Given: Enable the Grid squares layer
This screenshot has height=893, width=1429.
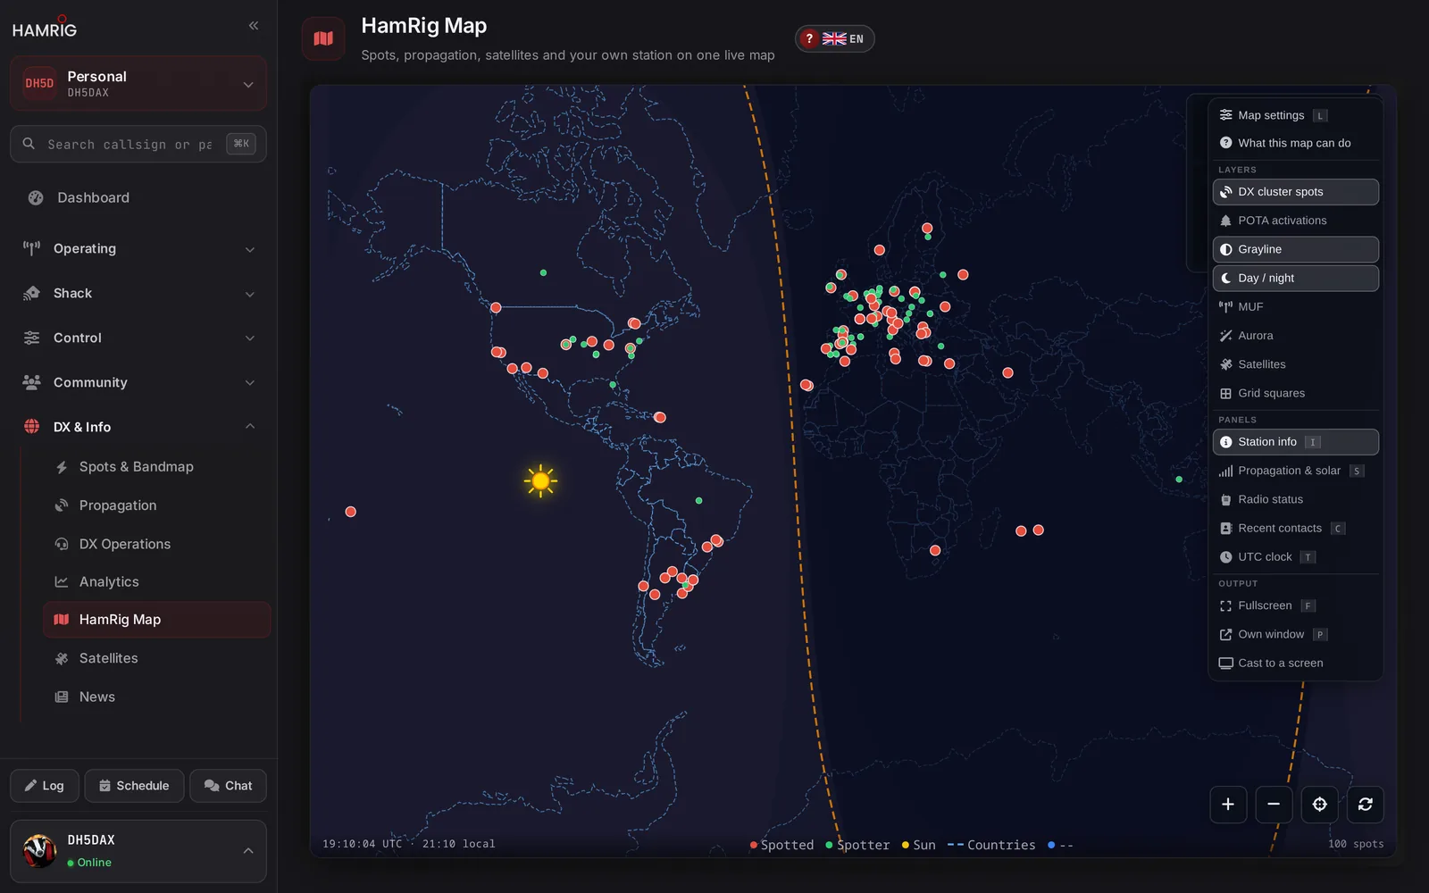Looking at the screenshot, I should click(1295, 393).
